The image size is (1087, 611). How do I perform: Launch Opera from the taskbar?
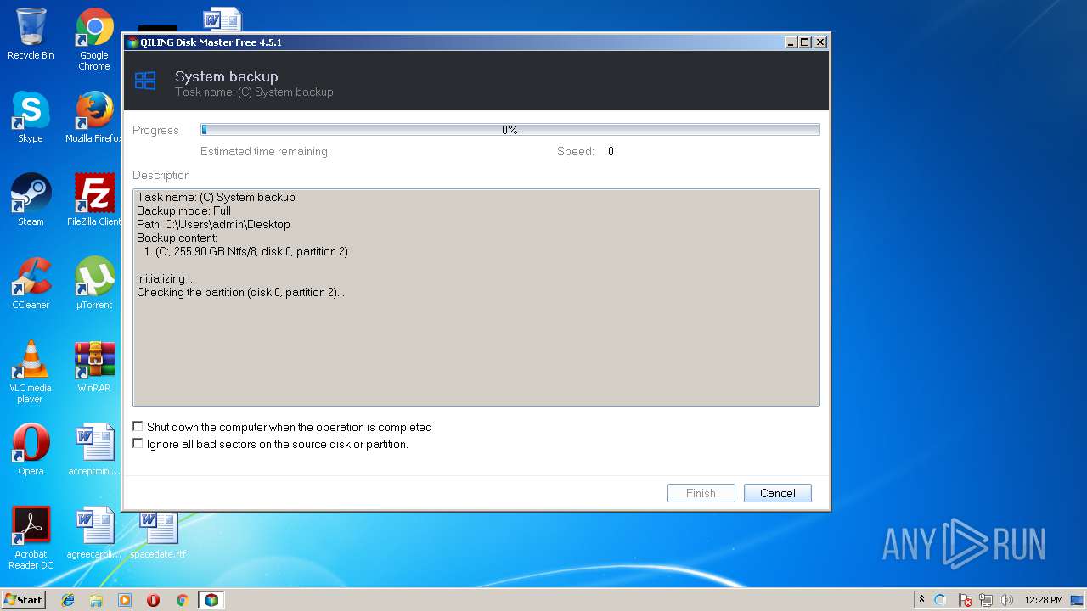pos(153,600)
